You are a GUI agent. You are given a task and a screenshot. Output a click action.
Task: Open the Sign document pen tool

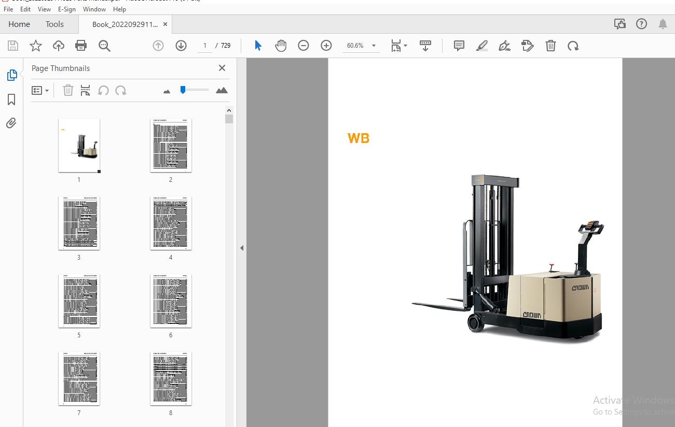coord(505,46)
